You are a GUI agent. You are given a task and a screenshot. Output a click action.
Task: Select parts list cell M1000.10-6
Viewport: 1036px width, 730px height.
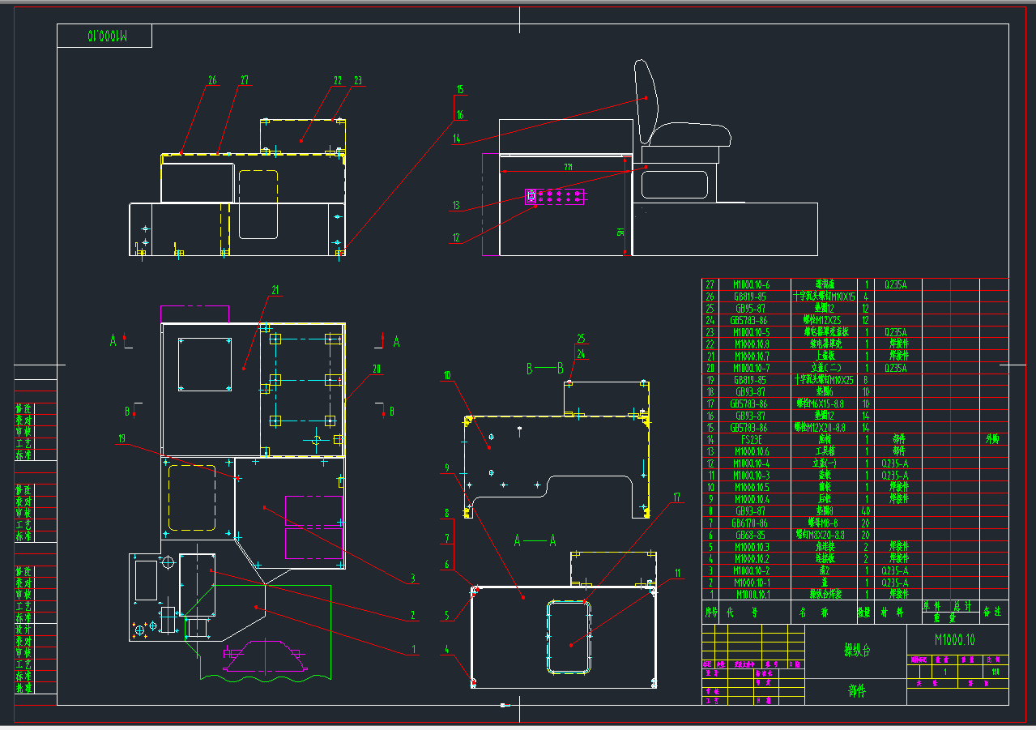pyautogui.click(x=751, y=284)
